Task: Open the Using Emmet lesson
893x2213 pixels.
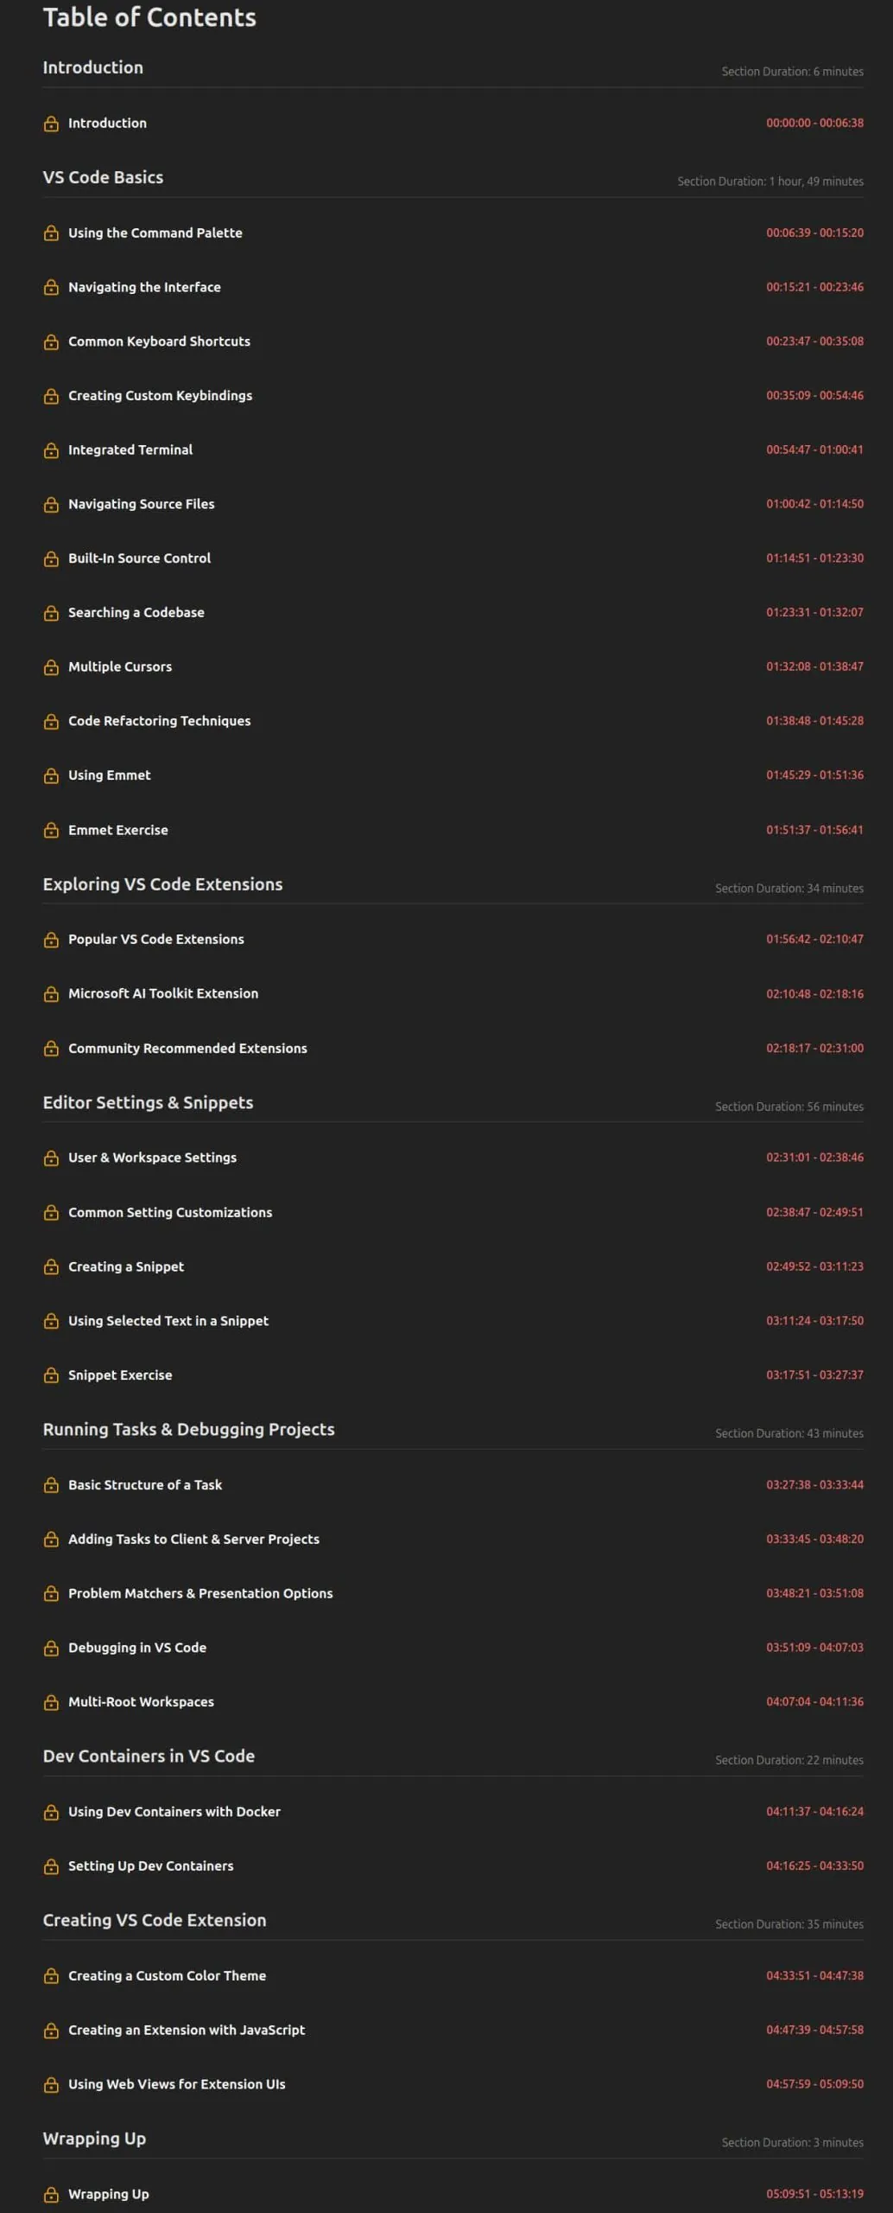Action: click(109, 775)
